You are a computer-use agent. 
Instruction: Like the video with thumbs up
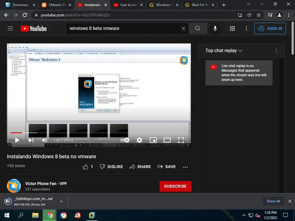pos(88,167)
